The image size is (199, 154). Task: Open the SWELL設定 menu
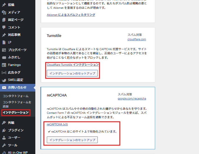point(15,80)
